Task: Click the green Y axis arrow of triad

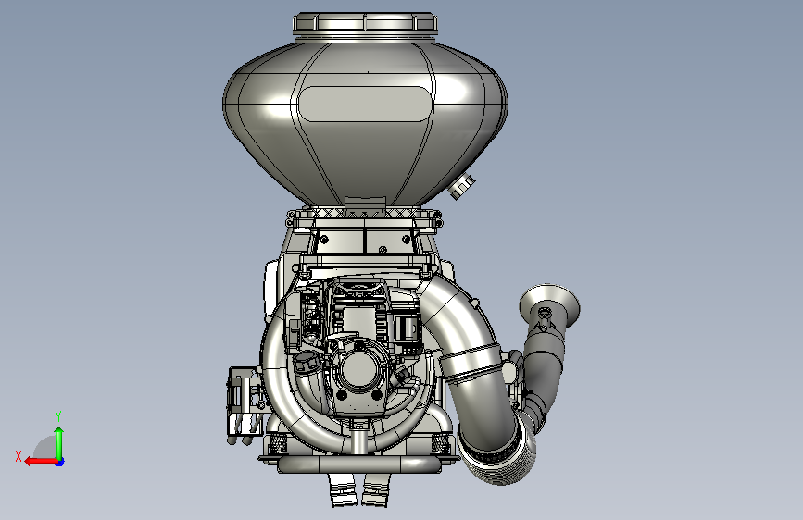Action: (x=59, y=442)
